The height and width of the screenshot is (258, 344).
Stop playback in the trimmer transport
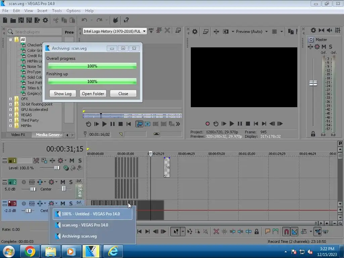121,124
